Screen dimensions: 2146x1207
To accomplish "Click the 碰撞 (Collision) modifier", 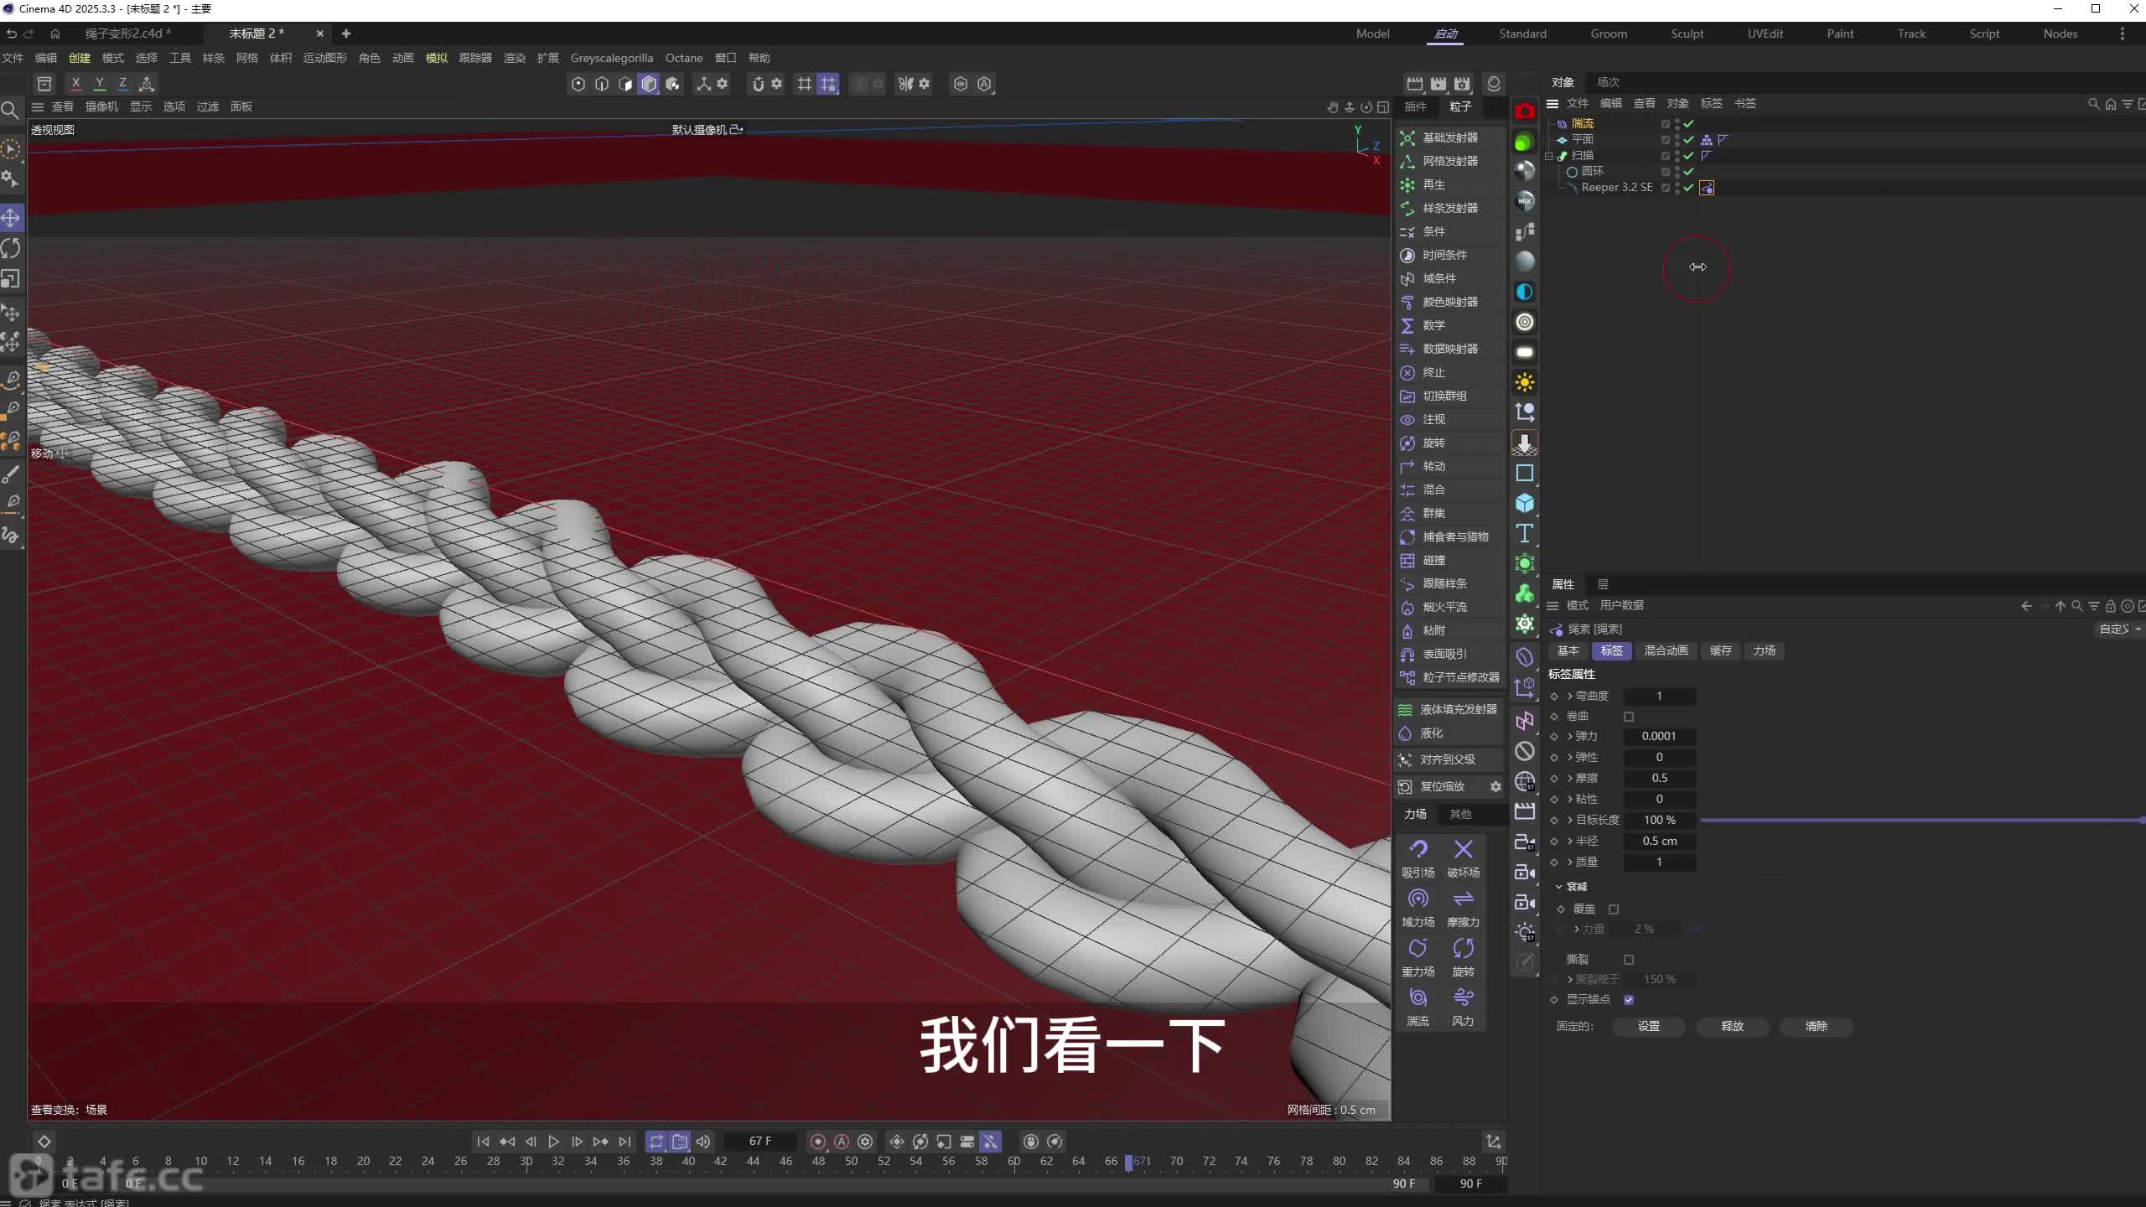I will tap(1433, 560).
